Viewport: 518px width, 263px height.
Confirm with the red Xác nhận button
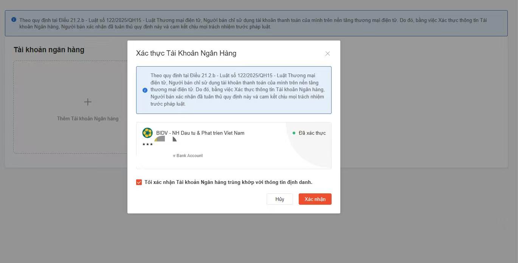point(315,199)
